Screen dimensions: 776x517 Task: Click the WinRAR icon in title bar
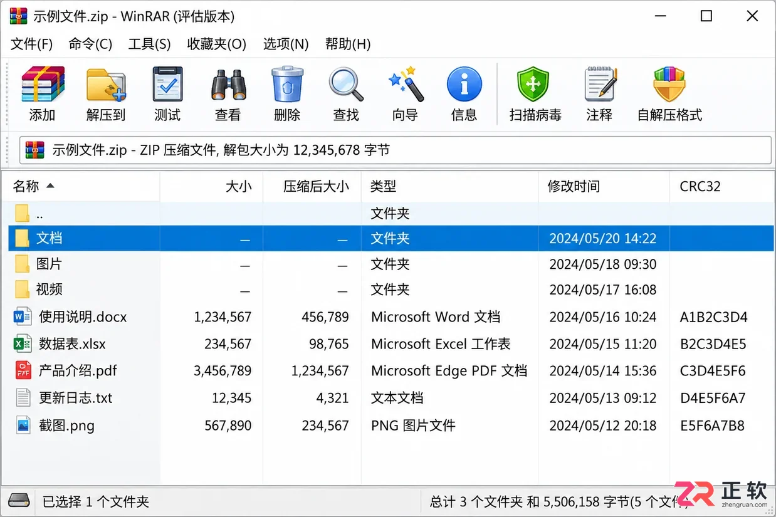click(x=19, y=16)
